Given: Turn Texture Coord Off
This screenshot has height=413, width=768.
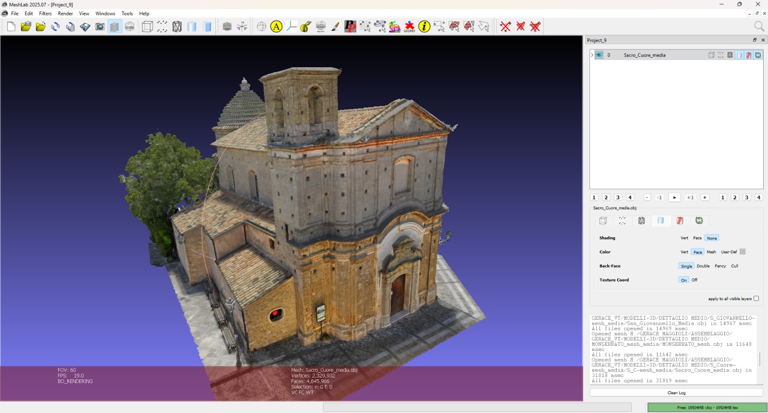Looking at the screenshot, I should point(695,280).
